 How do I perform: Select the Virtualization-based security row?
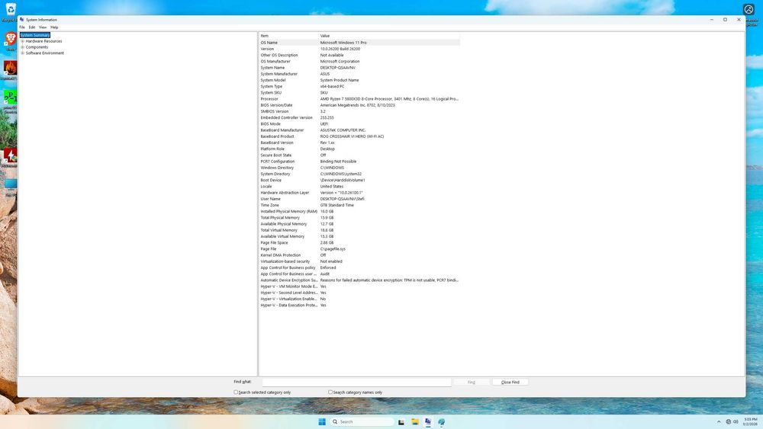359,261
